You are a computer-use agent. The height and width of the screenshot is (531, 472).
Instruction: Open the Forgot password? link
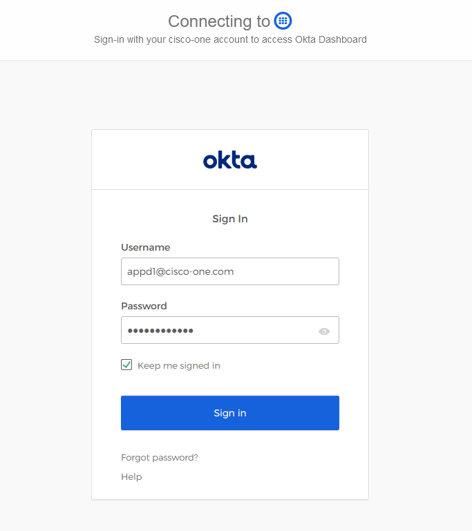click(x=160, y=457)
